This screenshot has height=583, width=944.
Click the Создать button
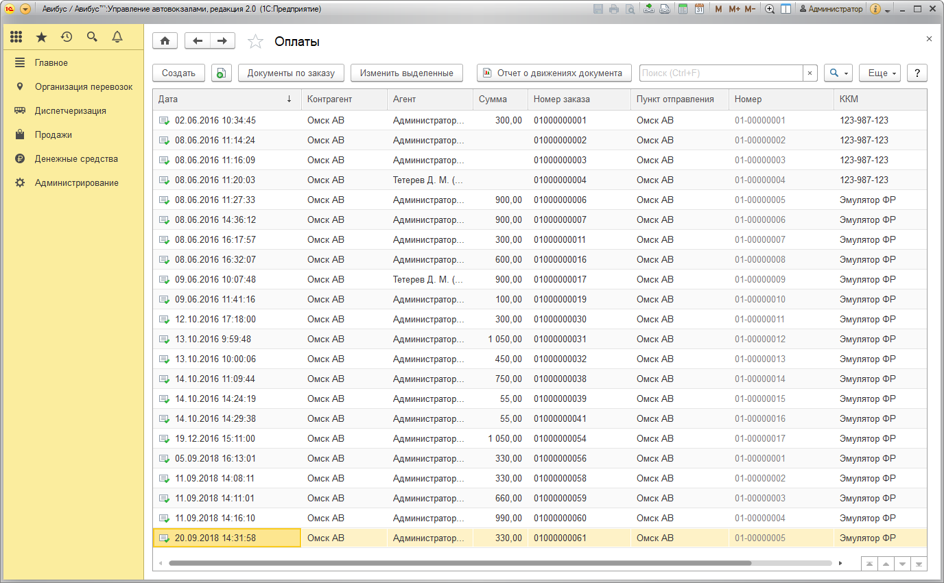coord(178,73)
